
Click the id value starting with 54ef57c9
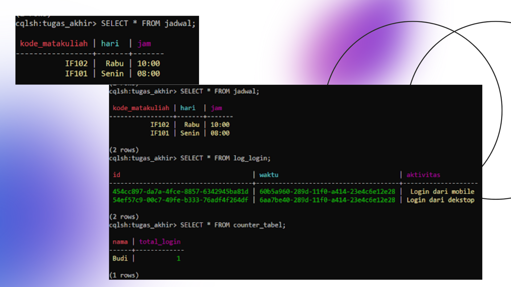pos(180,200)
